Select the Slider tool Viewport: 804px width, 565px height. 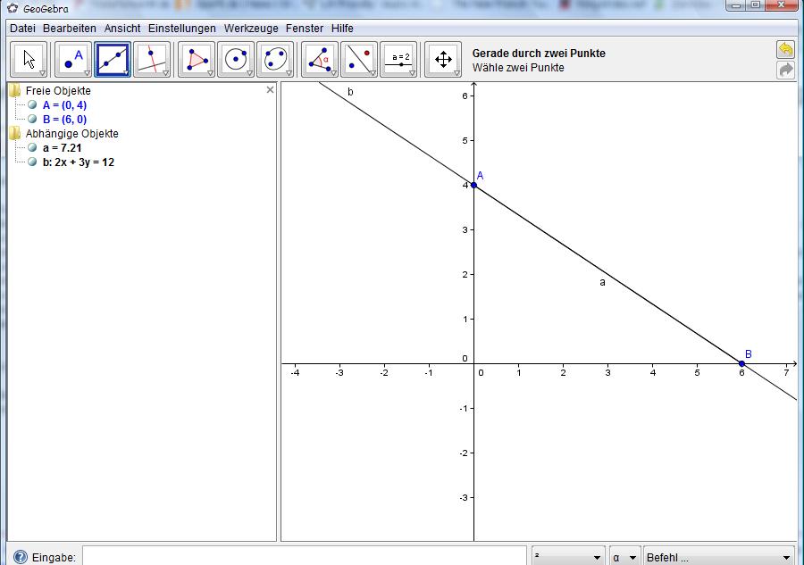pos(398,60)
